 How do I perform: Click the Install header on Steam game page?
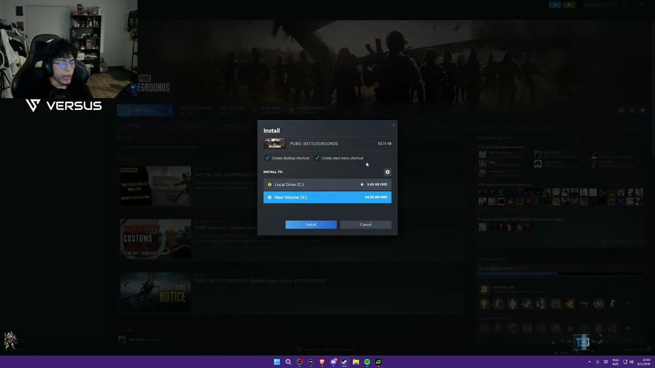[x=141, y=110]
